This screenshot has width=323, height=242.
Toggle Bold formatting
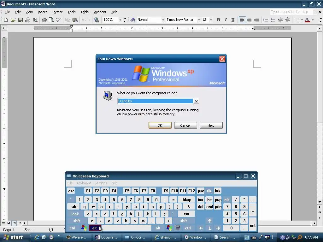[x=218, y=20]
